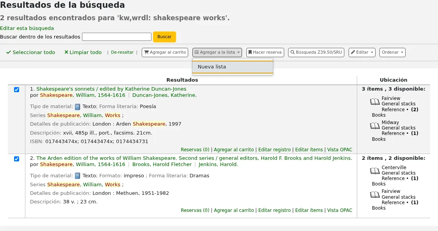Click Editar registro for the Arden edition
Viewport: 438px width, 231px height.
pos(274,210)
